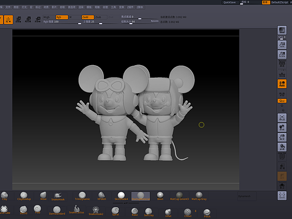Image resolution: width=292 pixels, height=219 pixels.
Task: Apply the Blinn material
Action: point(160,196)
